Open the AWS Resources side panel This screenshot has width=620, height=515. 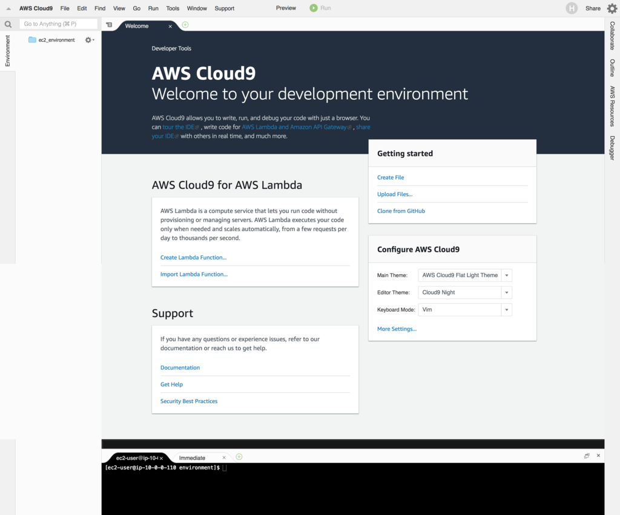tap(612, 106)
